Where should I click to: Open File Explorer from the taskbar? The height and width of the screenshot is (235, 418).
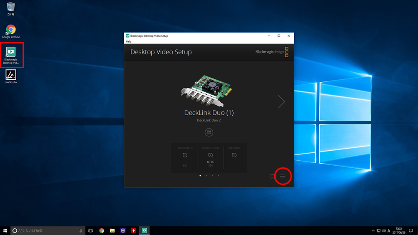[x=112, y=230]
